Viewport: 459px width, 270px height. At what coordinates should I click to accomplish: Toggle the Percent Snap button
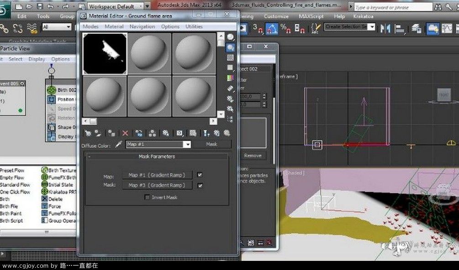[285, 28]
